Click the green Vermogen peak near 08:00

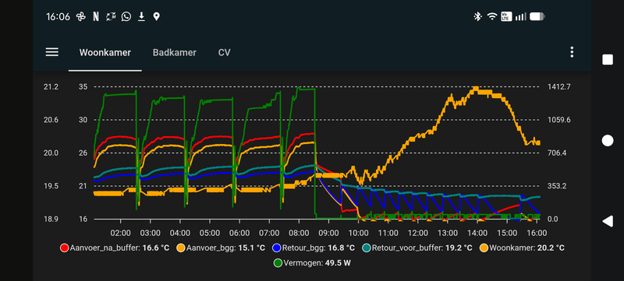[300, 87]
